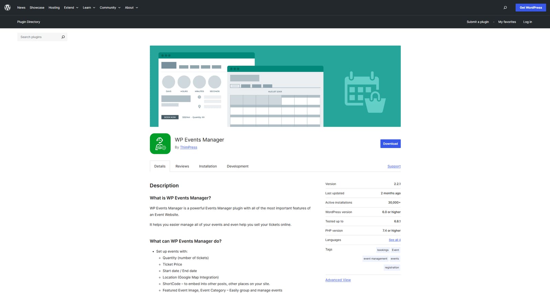Switch to the Reviews tab
Screen dimensions: 550x293
[182, 166]
